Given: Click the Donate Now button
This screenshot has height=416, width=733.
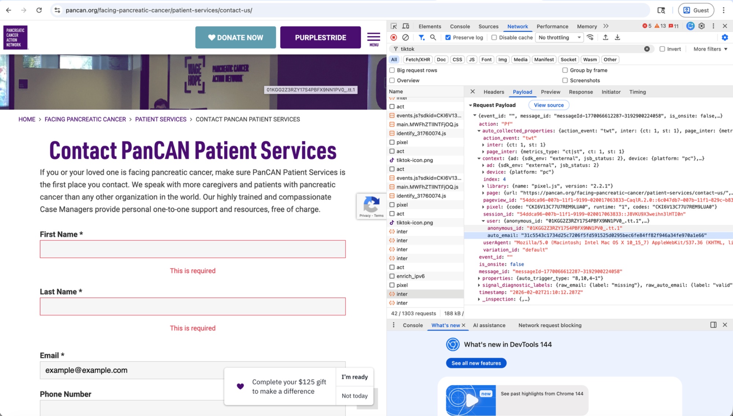Looking at the screenshot, I should click(x=236, y=37).
